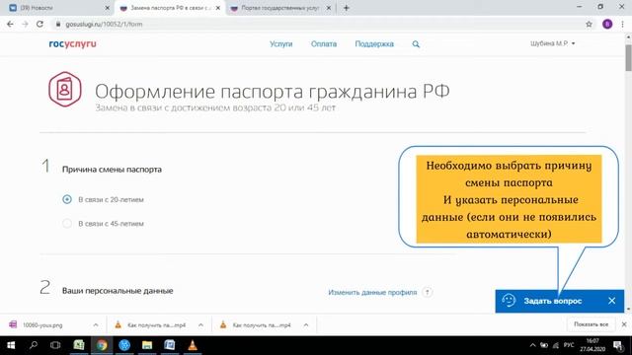Image resolution: width=632 pixels, height=355 pixels.
Task: Open Chrome three-dot menu
Action: coord(623,24)
